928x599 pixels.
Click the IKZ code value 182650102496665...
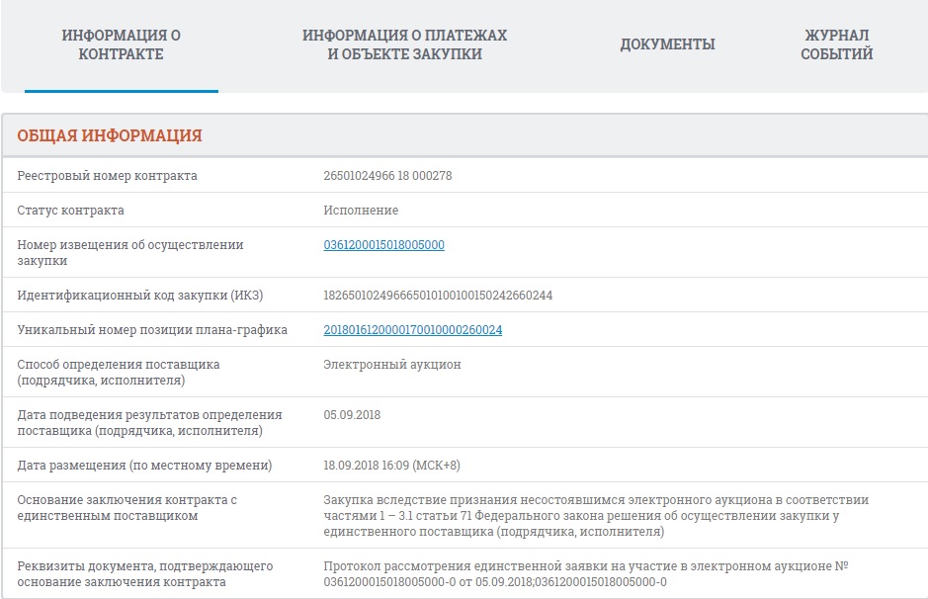pos(438,296)
